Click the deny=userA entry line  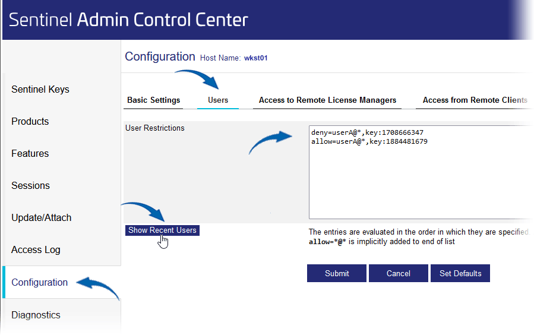[x=367, y=132]
